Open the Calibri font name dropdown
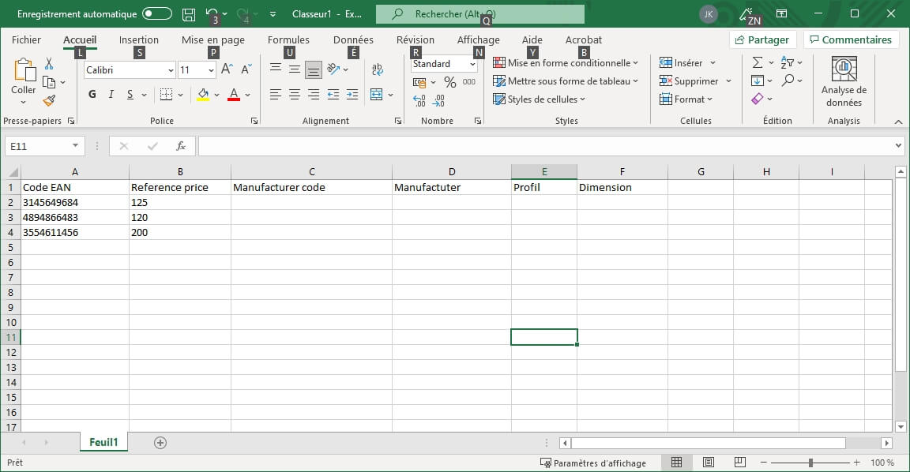The image size is (910, 472). pyautogui.click(x=171, y=70)
